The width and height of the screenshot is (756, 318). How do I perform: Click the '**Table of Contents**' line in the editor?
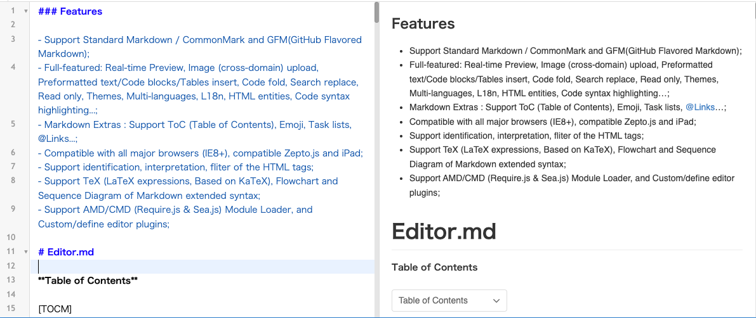tap(88, 280)
